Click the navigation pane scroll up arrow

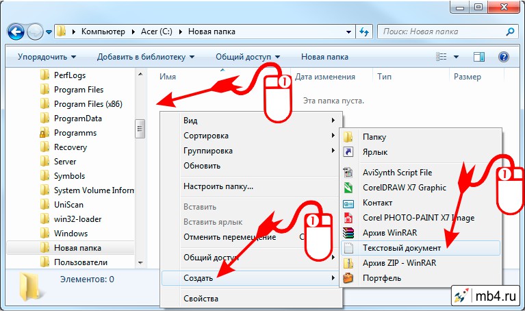coord(140,74)
